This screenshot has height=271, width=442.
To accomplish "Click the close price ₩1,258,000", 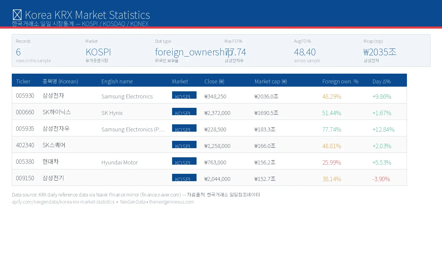I will point(217,146).
